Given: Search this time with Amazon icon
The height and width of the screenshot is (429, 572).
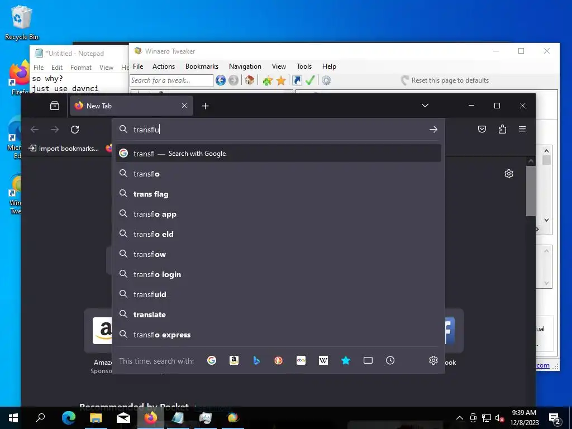Looking at the screenshot, I should click(234, 361).
